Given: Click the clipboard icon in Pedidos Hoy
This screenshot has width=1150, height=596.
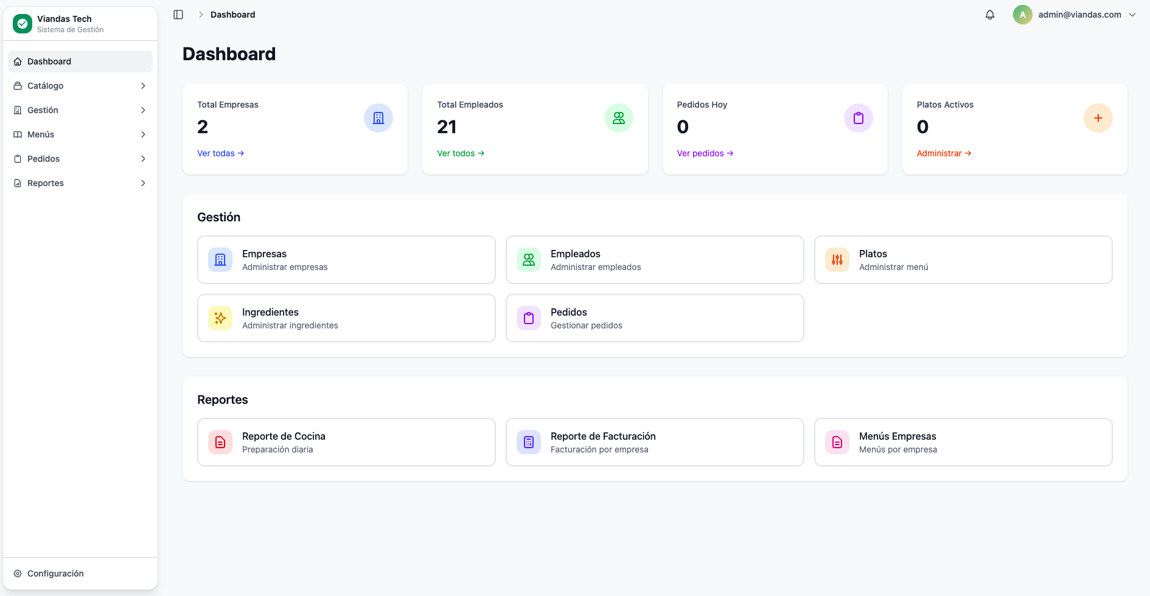Looking at the screenshot, I should 858,118.
